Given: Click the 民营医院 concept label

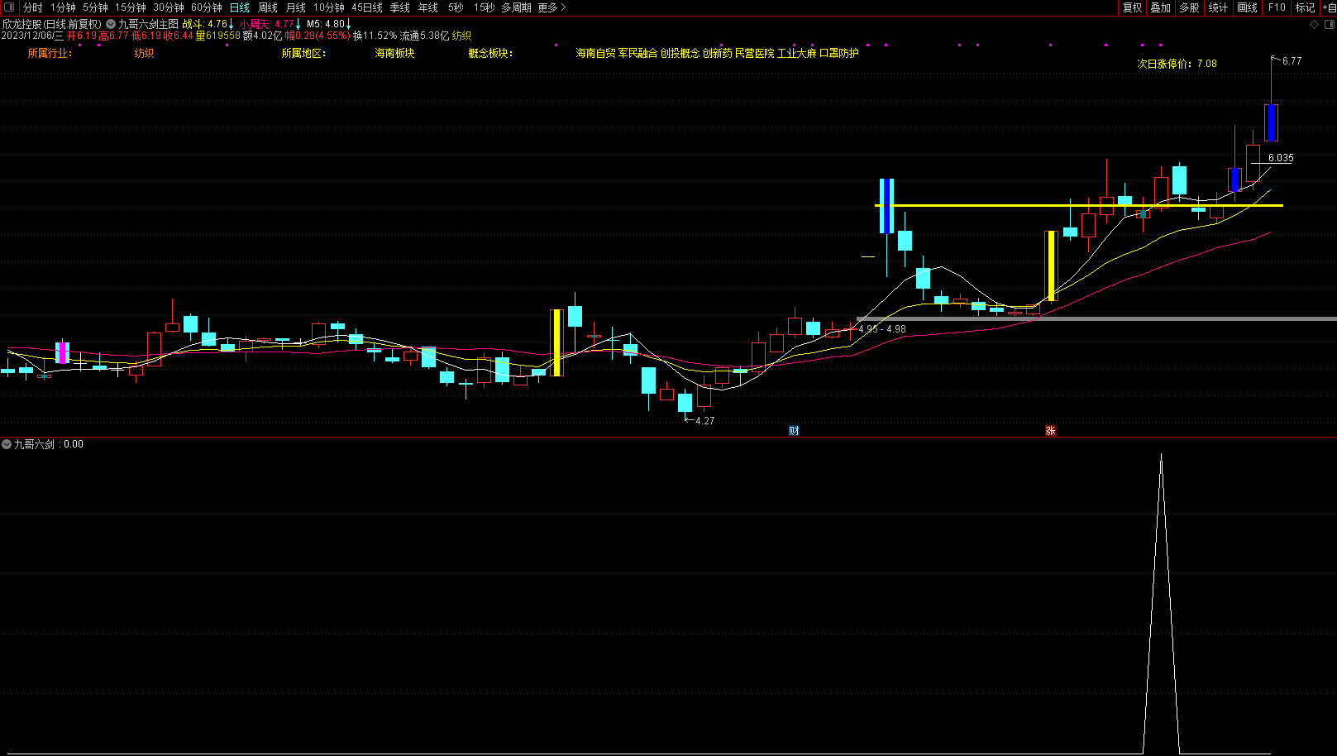Looking at the screenshot, I should 755,53.
